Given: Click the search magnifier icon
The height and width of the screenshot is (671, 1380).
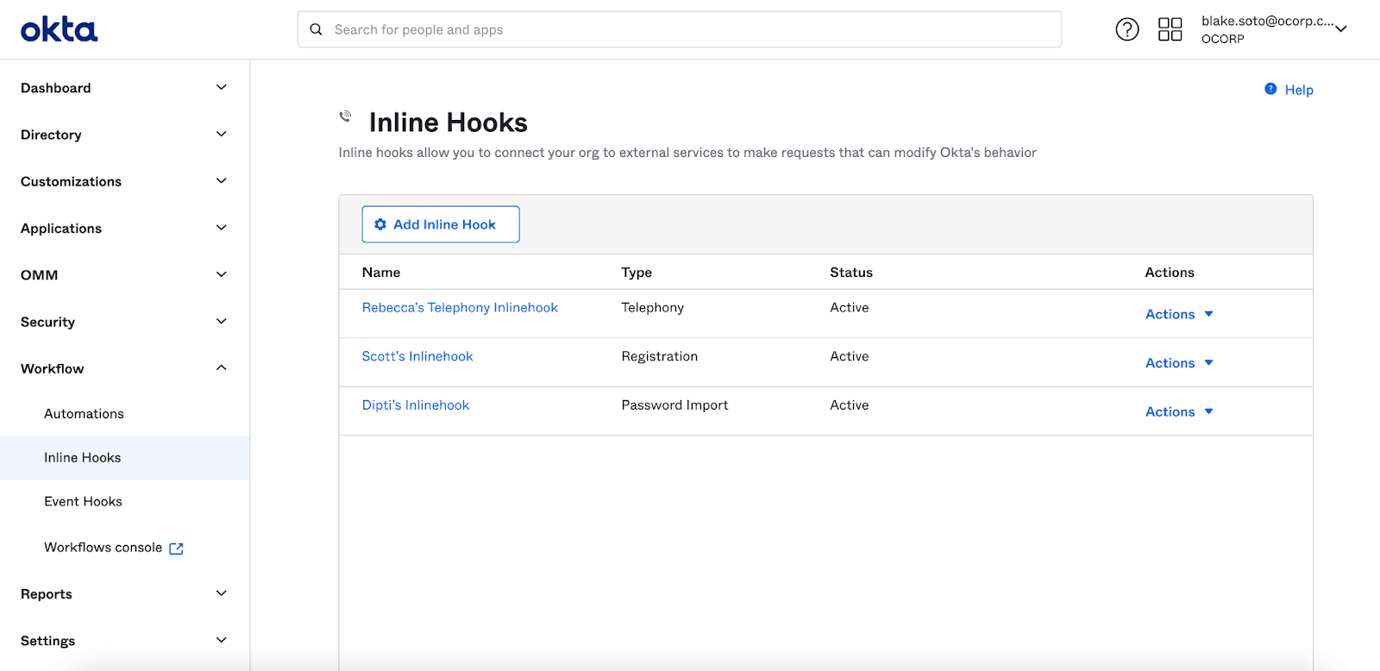Looking at the screenshot, I should pyautogui.click(x=317, y=29).
